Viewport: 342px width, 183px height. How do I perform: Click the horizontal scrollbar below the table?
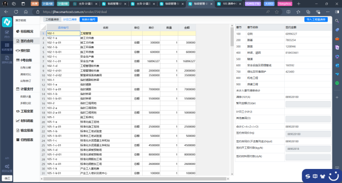pos(135,178)
